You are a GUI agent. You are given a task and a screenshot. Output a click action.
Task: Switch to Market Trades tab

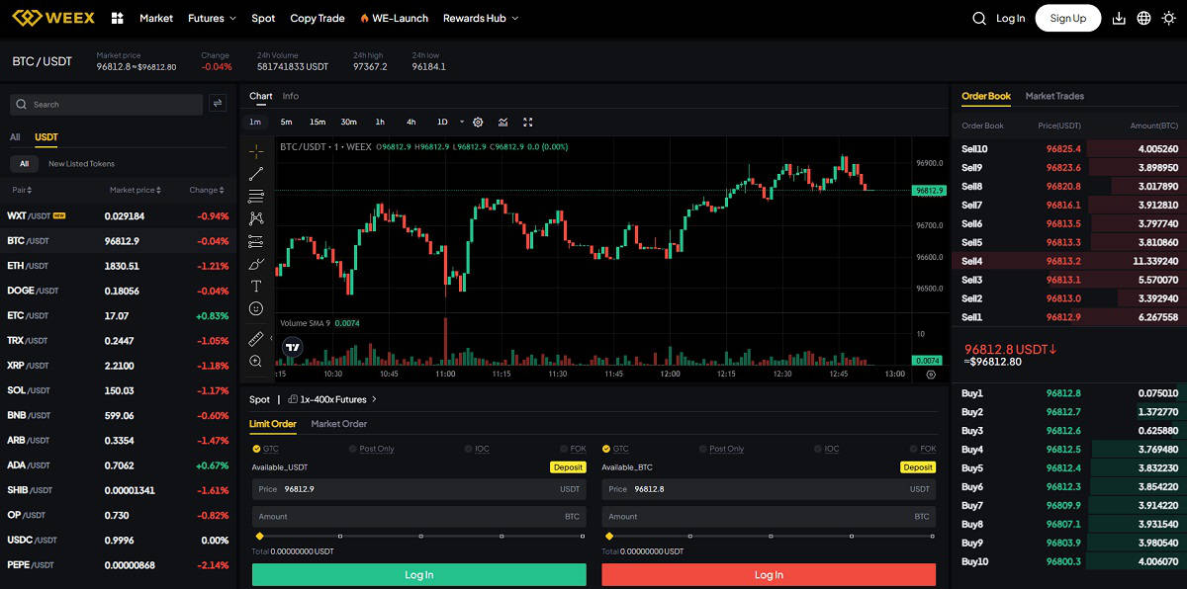[x=1054, y=96]
